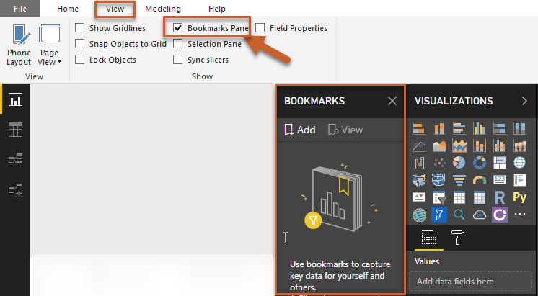Select the donut chart visualization
Image resolution: width=538 pixels, height=296 pixels.
(479, 162)
